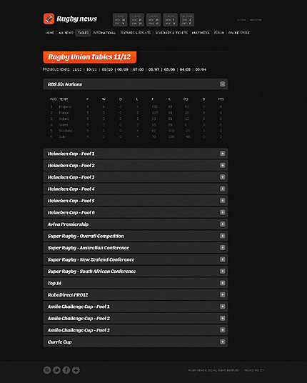Select the 10/11 season link
Viewport: 307px width, 383px height.
[91, 69]
